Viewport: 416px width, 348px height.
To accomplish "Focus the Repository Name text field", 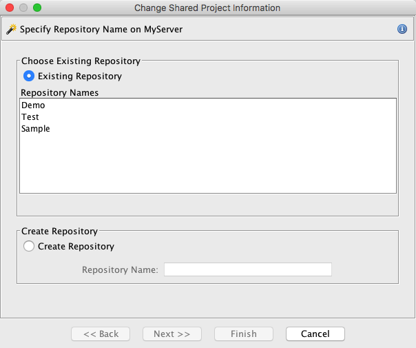I will pyautogui.click(x=247, y=269).
